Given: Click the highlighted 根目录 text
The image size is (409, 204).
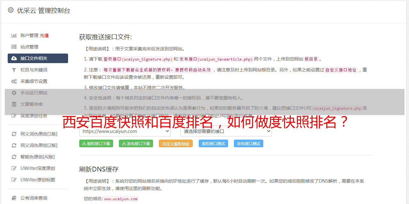Looking at the screenshot, I should tap(311, 59).
